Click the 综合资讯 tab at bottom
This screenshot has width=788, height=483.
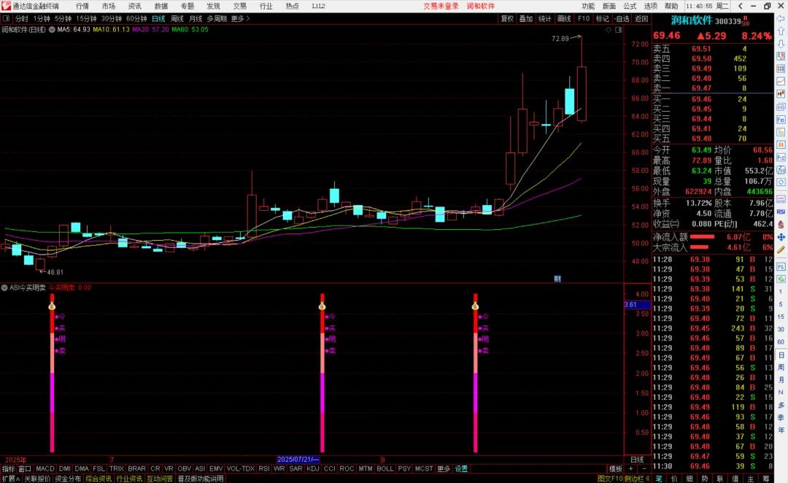tap(98, 479)
